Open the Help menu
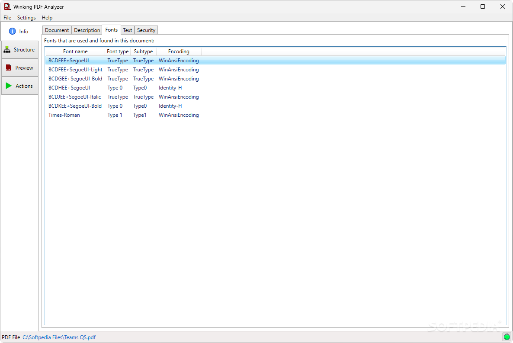 tap(47, 18)
